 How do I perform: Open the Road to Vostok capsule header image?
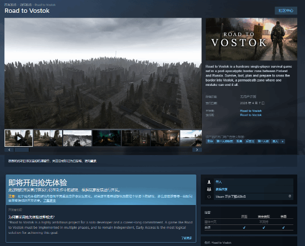click(251, 39)
